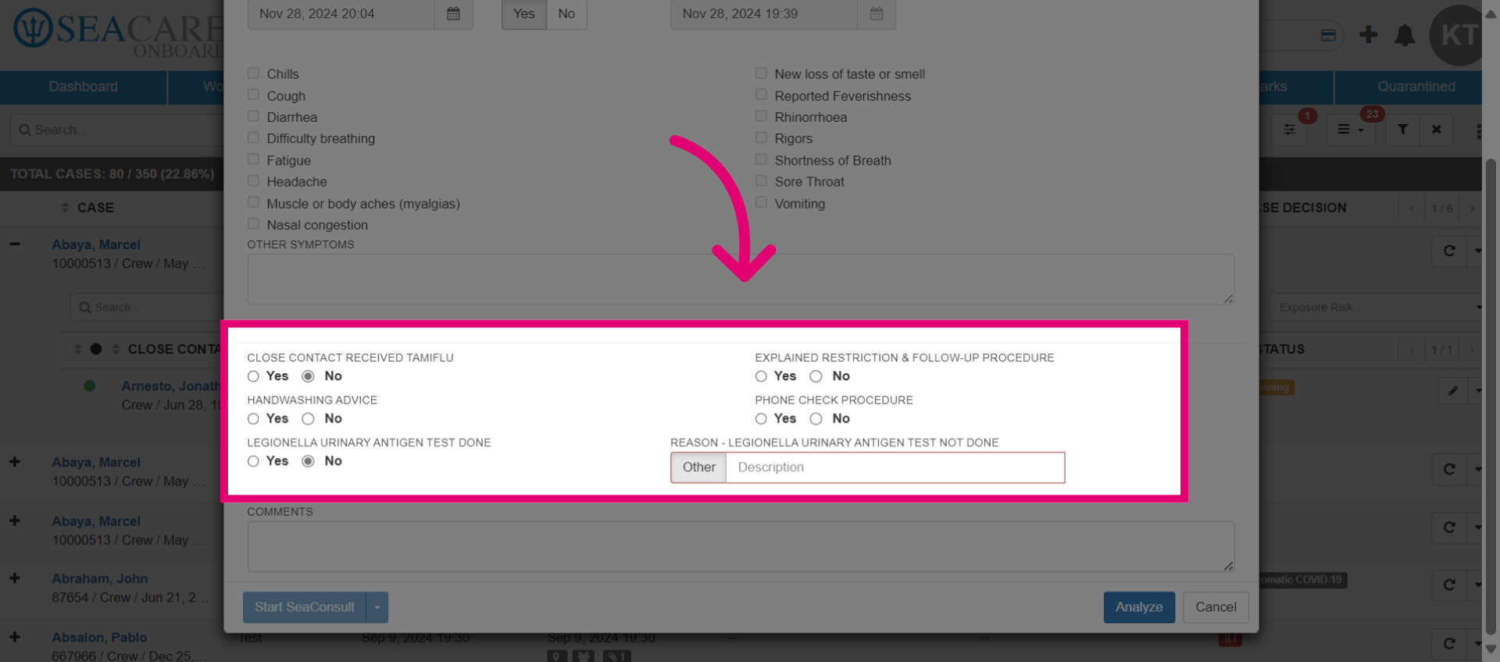Focus the reason Description field
Screen dimensions: 1500x662
pos(895,468)
